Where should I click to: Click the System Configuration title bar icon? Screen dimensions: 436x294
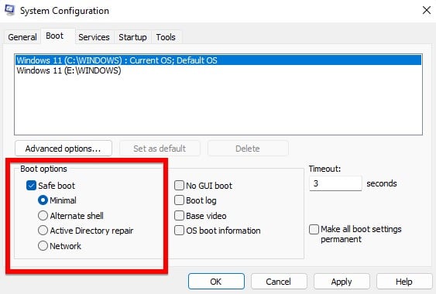coord(10,11)
